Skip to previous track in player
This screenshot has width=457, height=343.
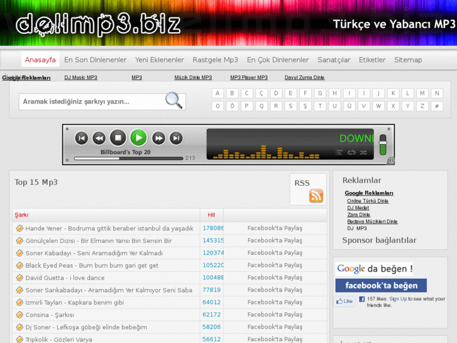pos(82,138)
